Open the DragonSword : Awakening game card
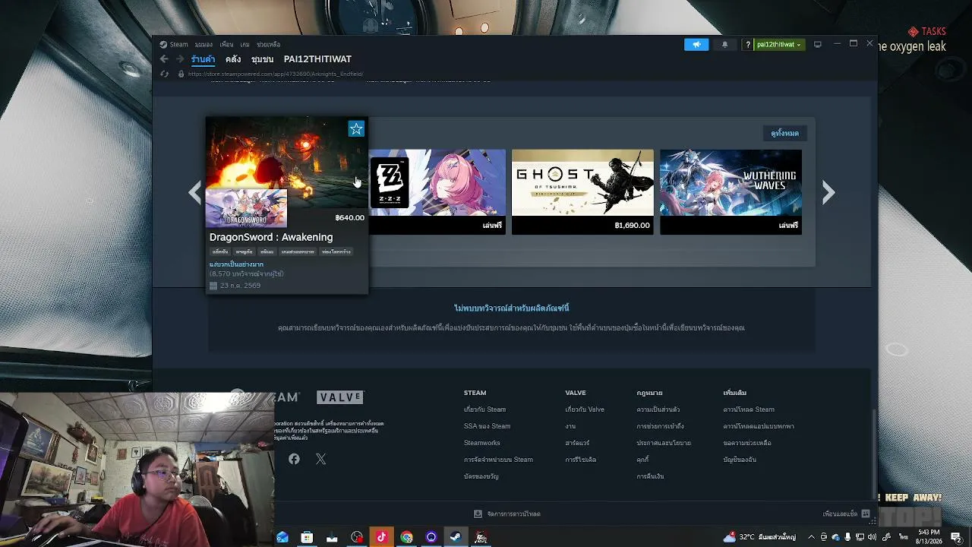This screenshot has width=972, height=547. pyautogui.click(x=287, y=205)
